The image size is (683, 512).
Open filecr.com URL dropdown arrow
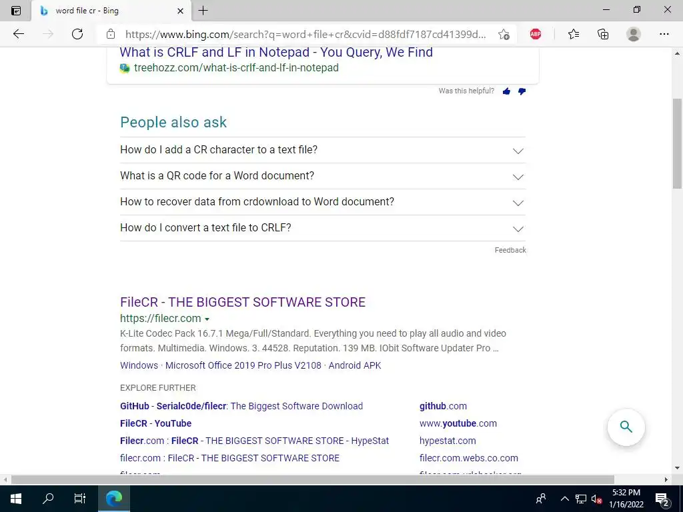click(x=207, y=319)
